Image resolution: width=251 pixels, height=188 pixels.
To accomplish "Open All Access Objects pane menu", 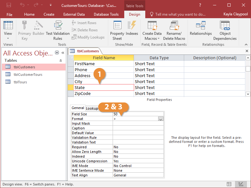I will click(57, 53).
